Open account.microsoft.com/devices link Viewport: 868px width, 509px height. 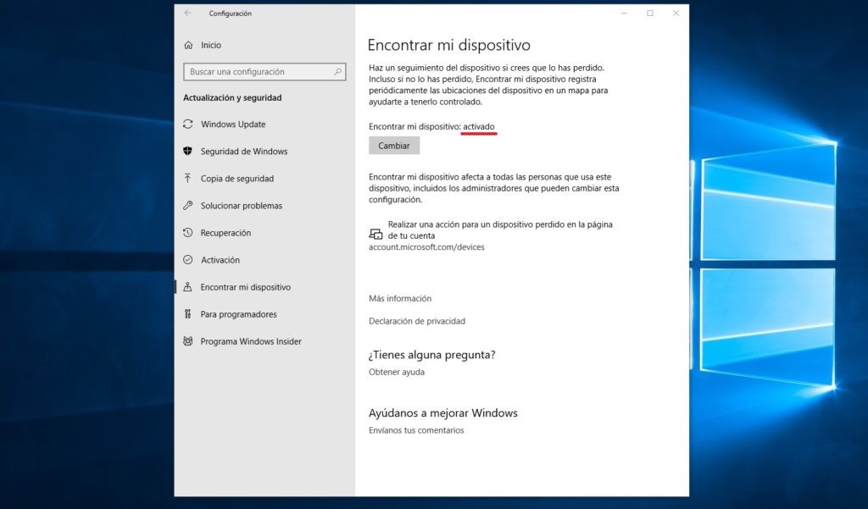click(426, 247)
